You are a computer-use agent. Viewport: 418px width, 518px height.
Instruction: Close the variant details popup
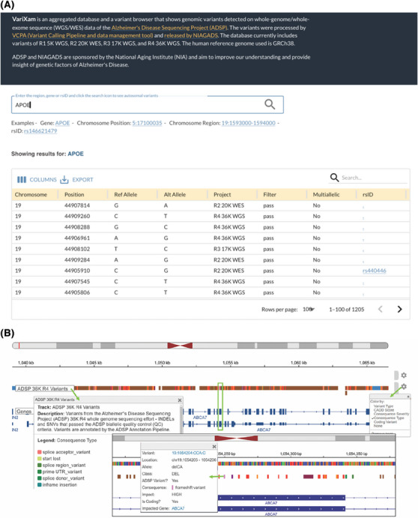point(214,447)
